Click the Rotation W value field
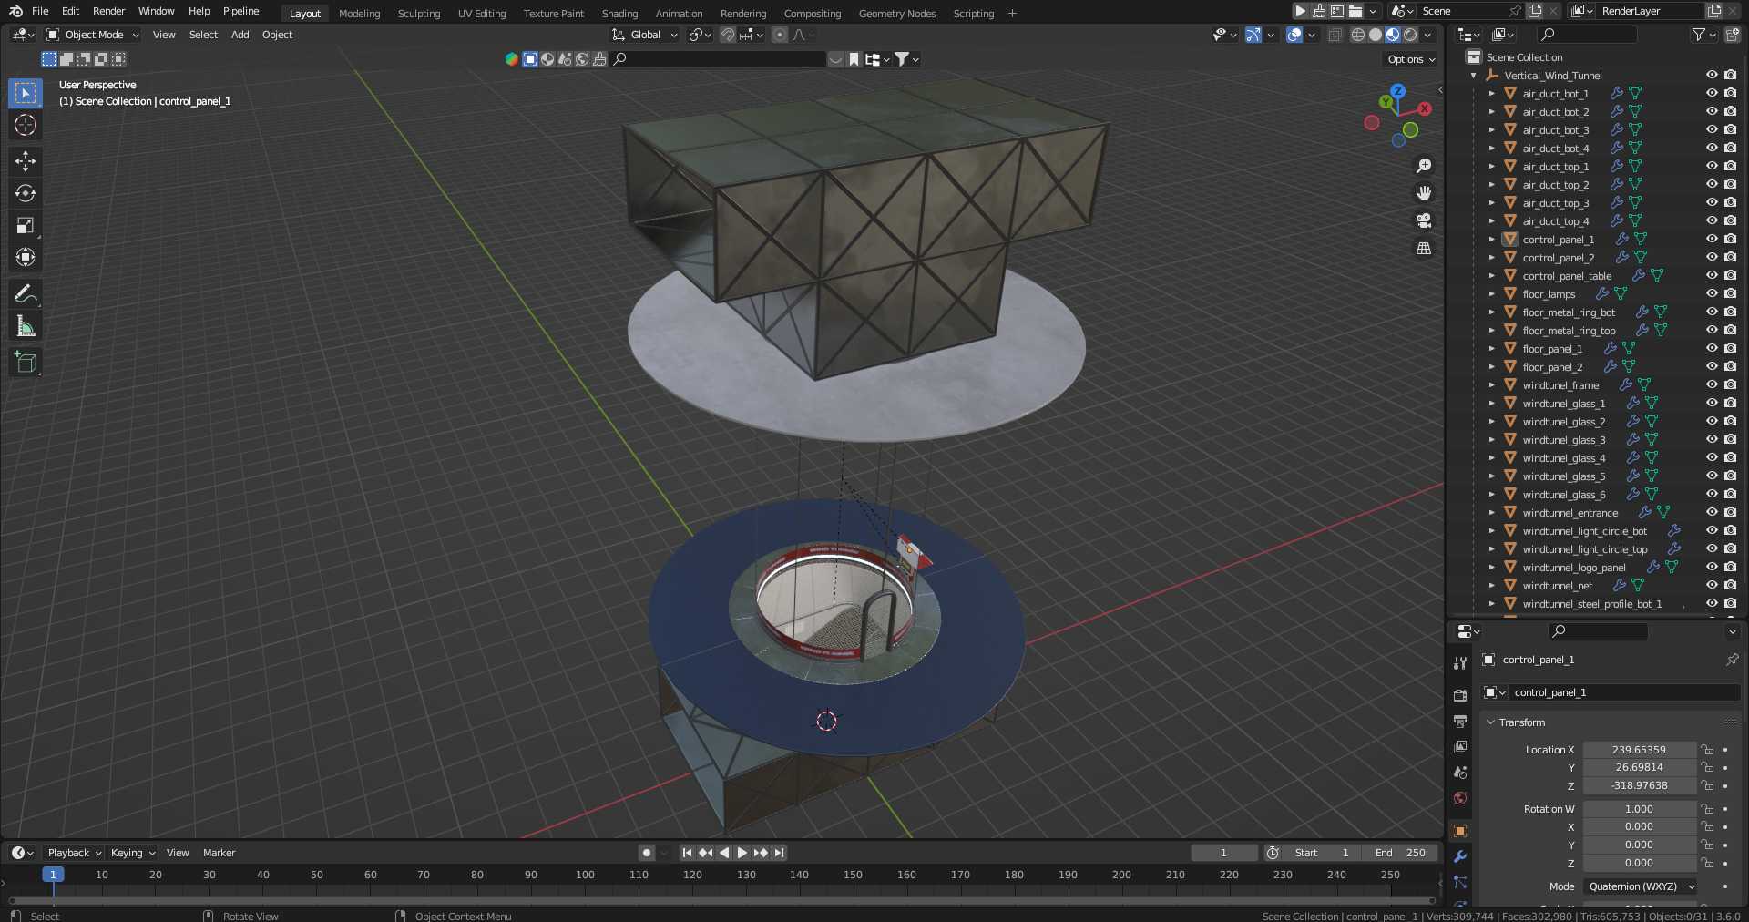This screenshot has width=1749, height=922. pyautogui.click(x=1639, y=809)
